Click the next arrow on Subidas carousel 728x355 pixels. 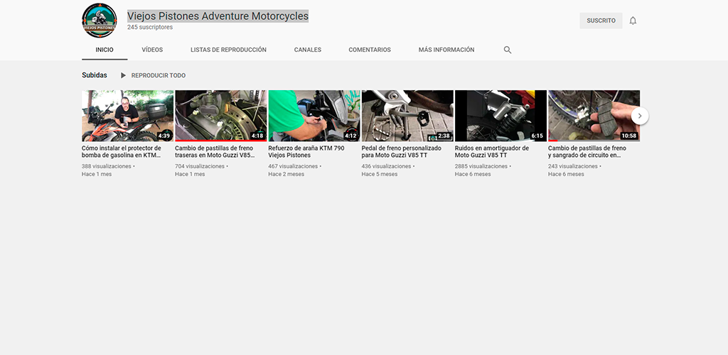[640, 116]
